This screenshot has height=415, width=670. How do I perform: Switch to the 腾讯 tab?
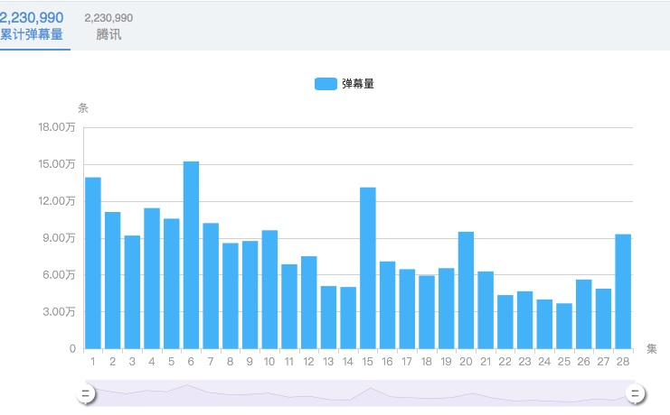109,26
